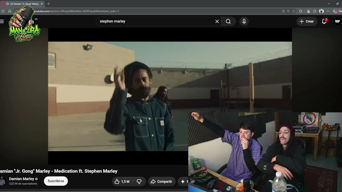The image size is (342, 192).
Task: Open the Damian Marley channel link
Action: tap(21, 179)
